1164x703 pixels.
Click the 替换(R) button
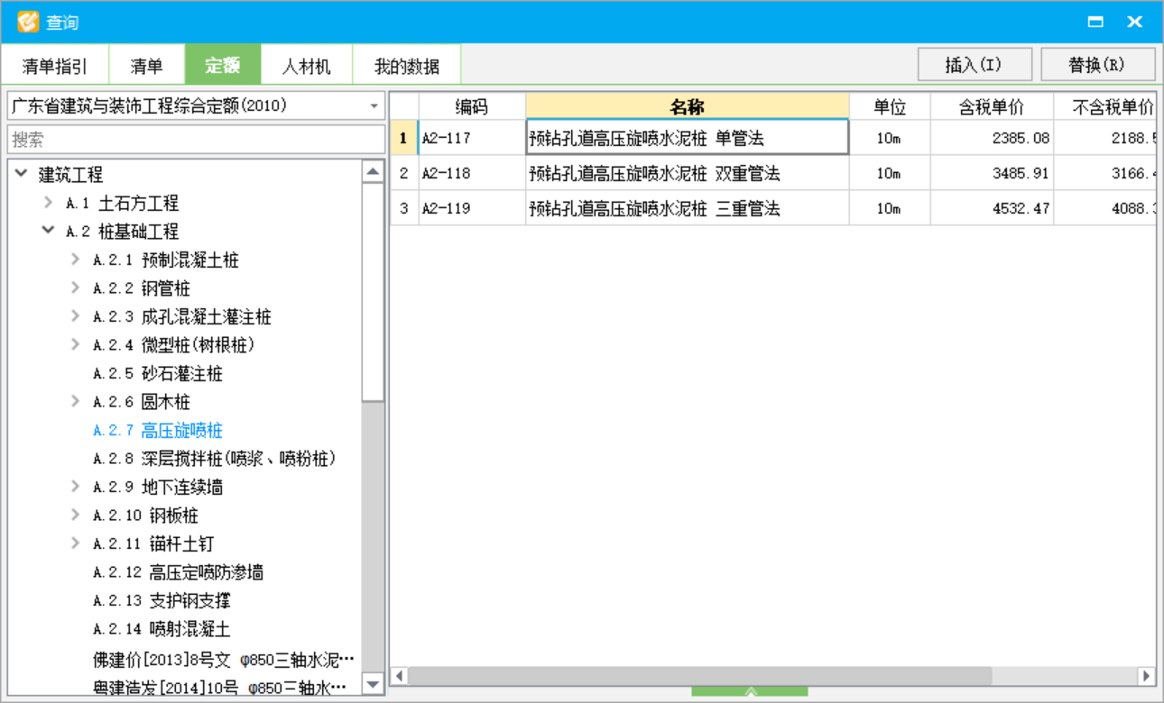1097,65
